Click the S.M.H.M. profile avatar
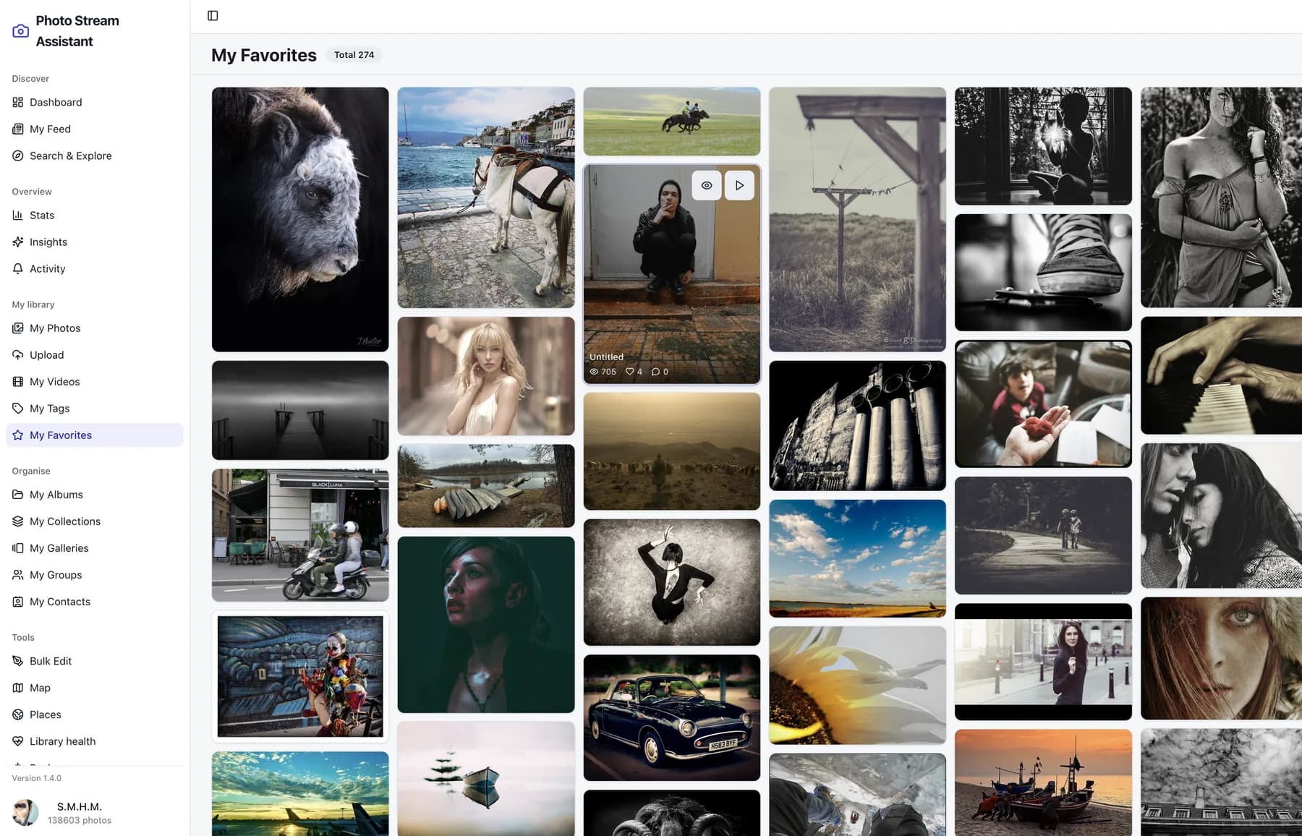The width and height of the screenshot is (1302, 836). coord(25,812)
